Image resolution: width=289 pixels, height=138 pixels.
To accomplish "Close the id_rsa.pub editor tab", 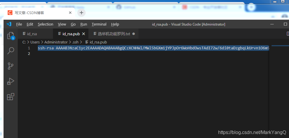I will click(x=84, y=34).
